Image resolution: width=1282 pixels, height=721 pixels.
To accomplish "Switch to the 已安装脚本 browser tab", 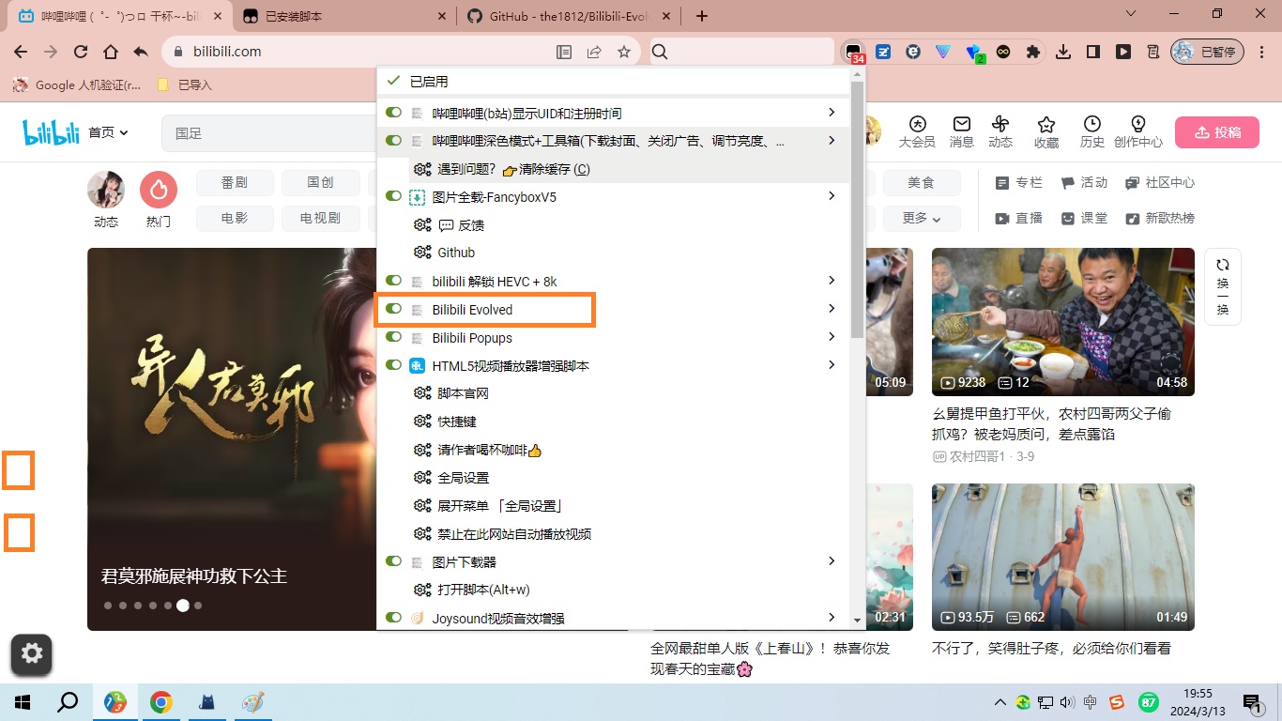I will point(344,16).
